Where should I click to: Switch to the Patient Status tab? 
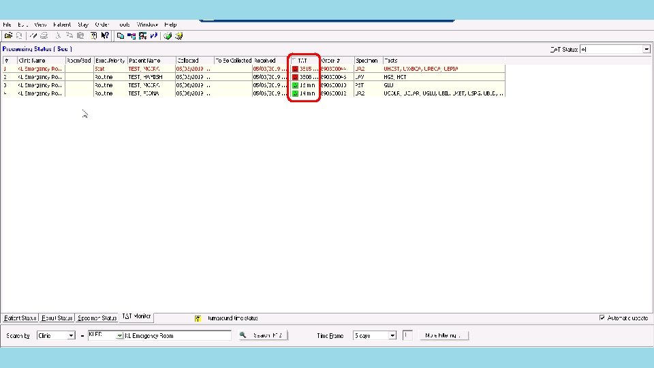coord(20,318)
